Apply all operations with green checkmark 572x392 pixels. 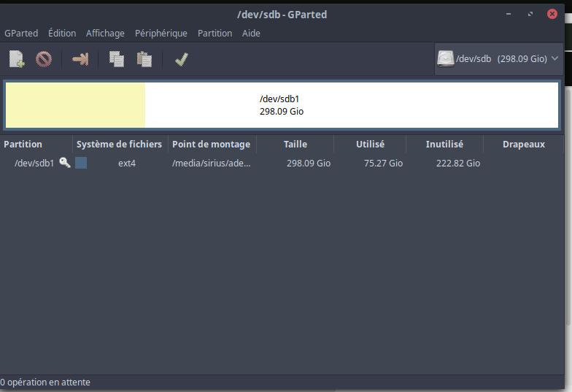(x=181, y=59)
